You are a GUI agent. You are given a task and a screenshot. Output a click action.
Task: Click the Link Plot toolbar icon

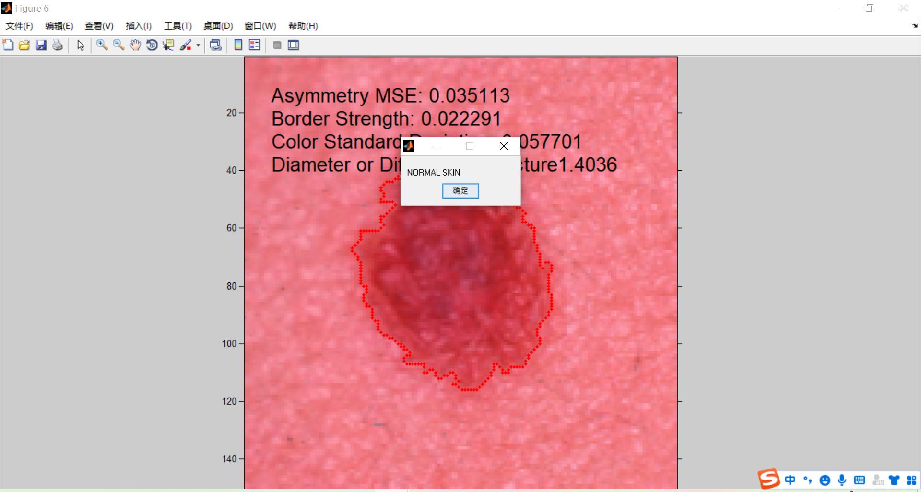point(216,45)
